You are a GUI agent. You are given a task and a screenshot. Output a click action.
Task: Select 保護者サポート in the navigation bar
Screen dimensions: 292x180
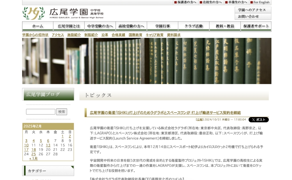[x=256, y=26]
